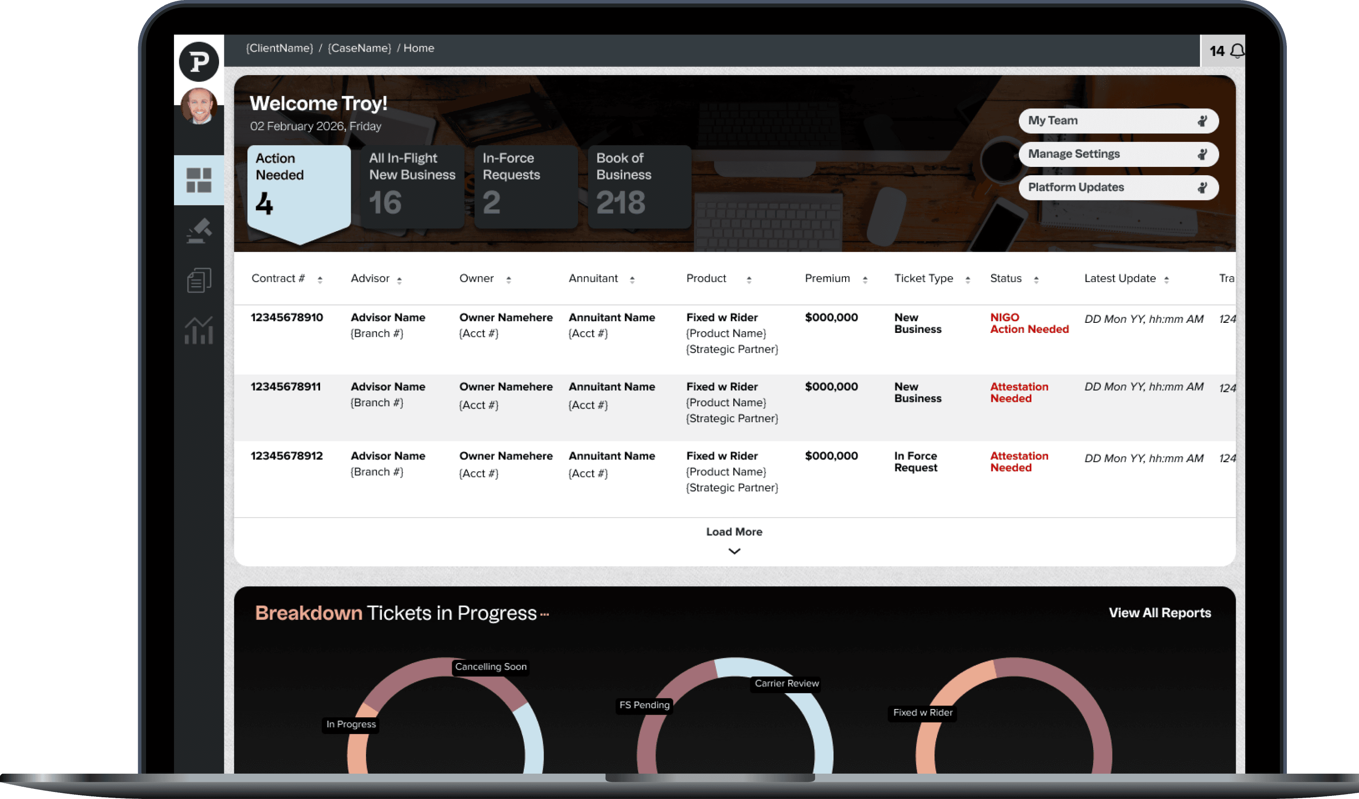Click the P logo icon
The width and height of the screenshot is (1359, 799).
coord(199,62)
